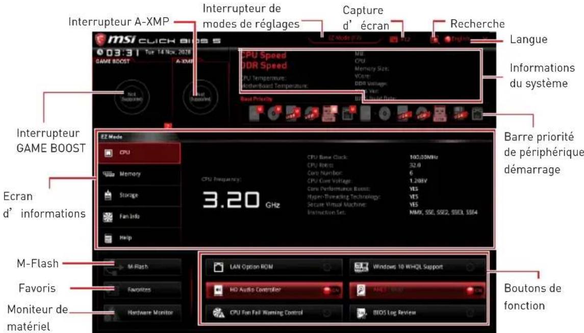
Task: Click the 100.00MHz base clock value
Action: 424,157
